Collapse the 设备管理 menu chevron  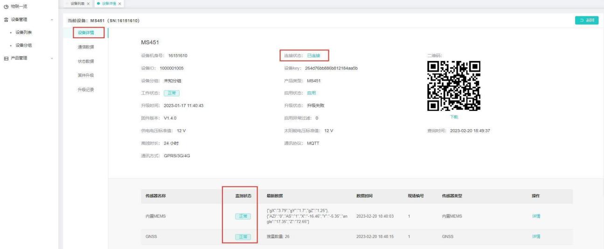(51, 20)
